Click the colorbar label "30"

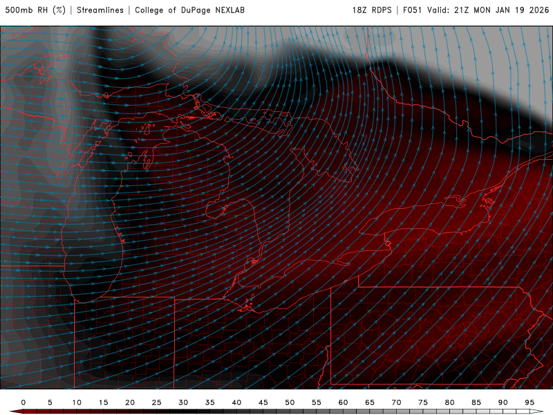tap(183, 403)
